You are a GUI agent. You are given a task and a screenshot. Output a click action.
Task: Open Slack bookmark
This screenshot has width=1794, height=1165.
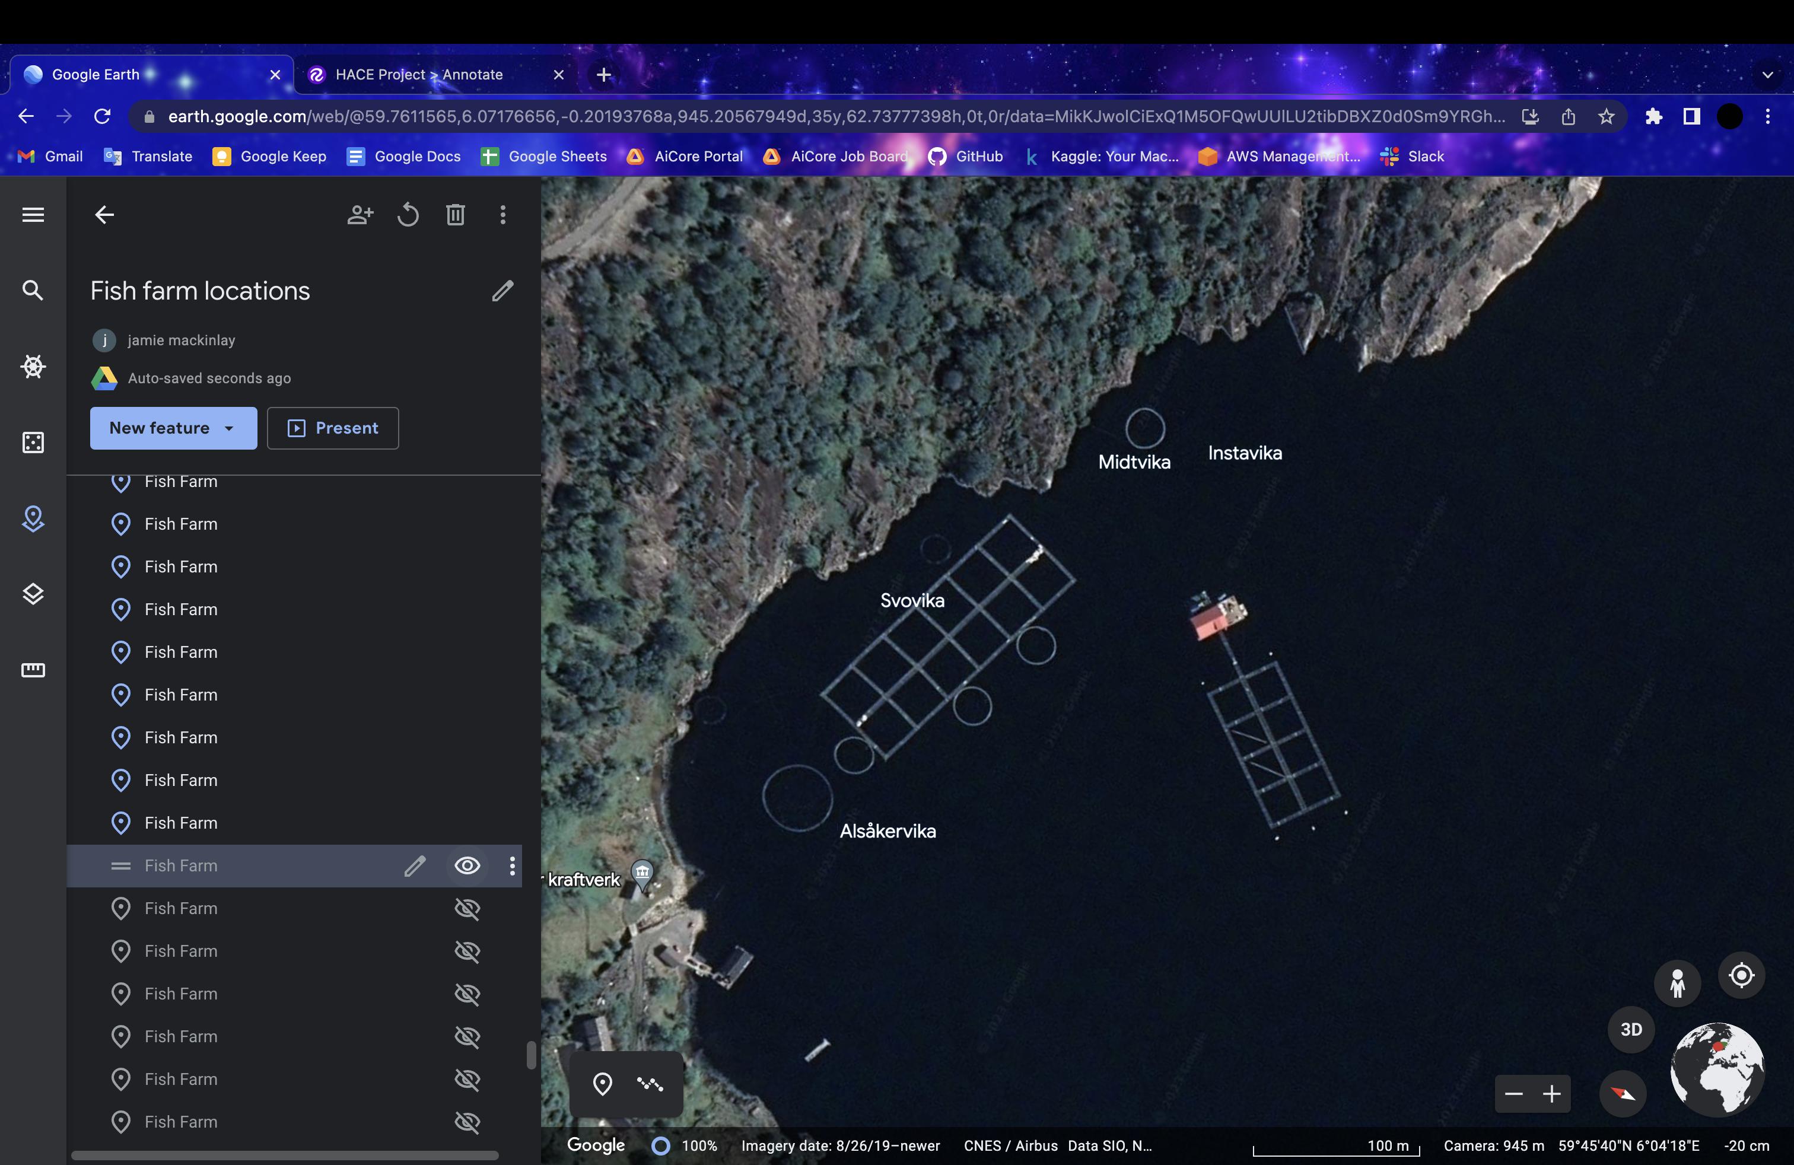[1411, 157]
